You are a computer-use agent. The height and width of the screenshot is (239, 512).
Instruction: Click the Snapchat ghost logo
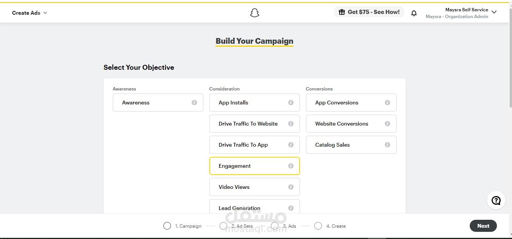tap(255, 13)
